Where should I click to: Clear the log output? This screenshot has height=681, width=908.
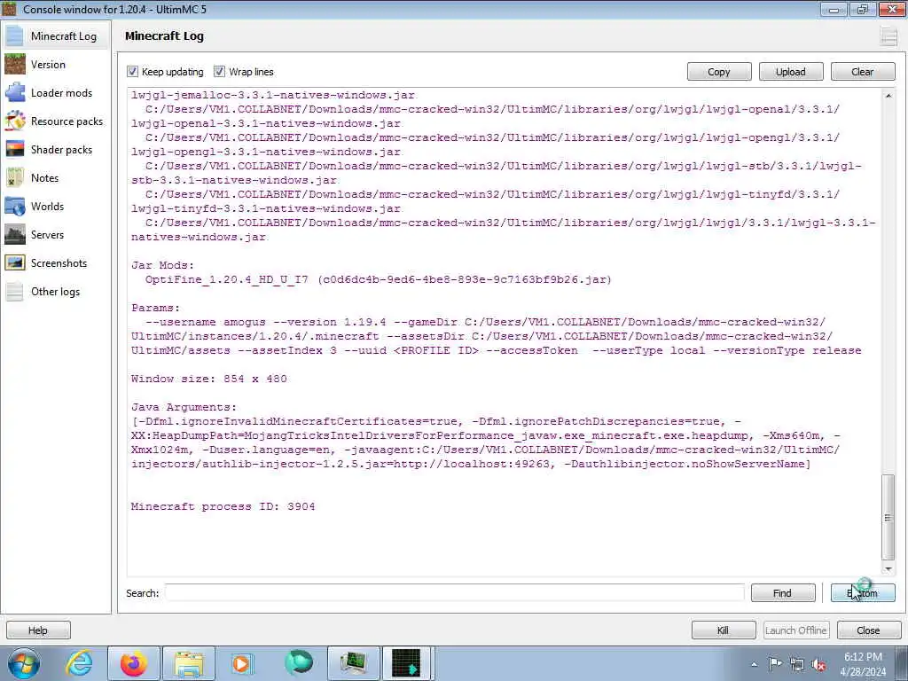tap(862, 72)
